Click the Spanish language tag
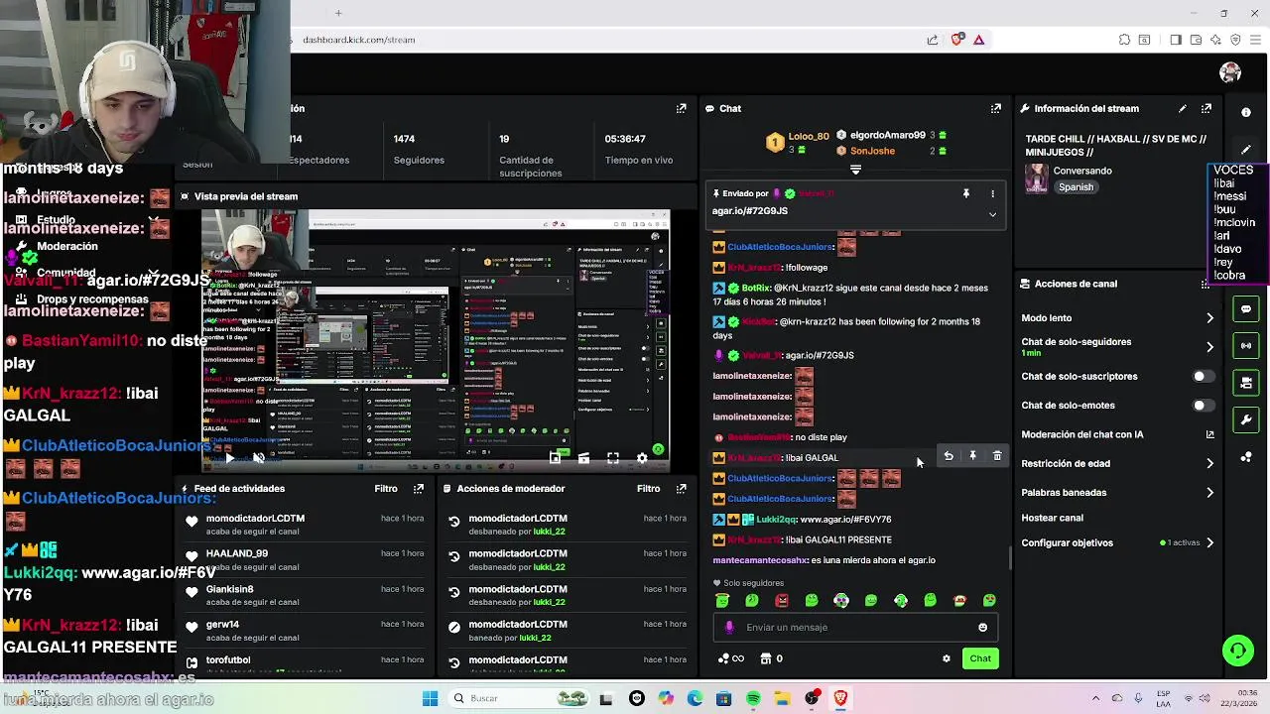Image resolution: width=1270 pixels, height=714 pixels. click(1076, 187)
